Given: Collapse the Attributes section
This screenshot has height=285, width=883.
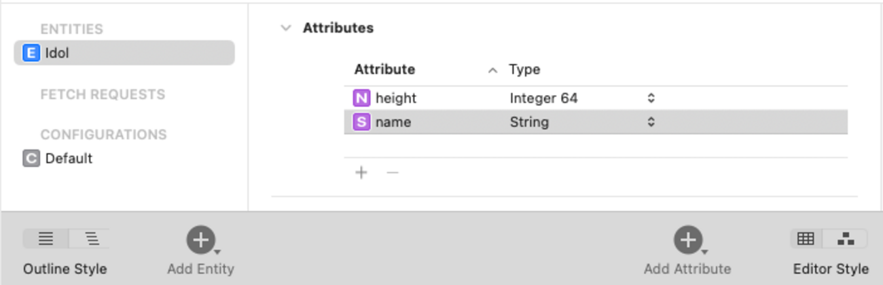Looking at the screenshot, I should pyautogui.click(x=287, y=28).
